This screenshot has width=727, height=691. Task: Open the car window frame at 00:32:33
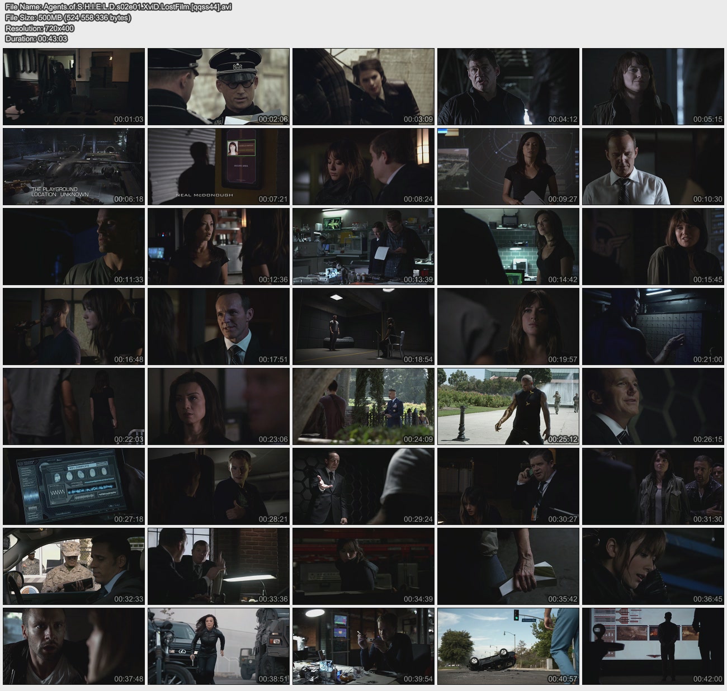point(74,566)
